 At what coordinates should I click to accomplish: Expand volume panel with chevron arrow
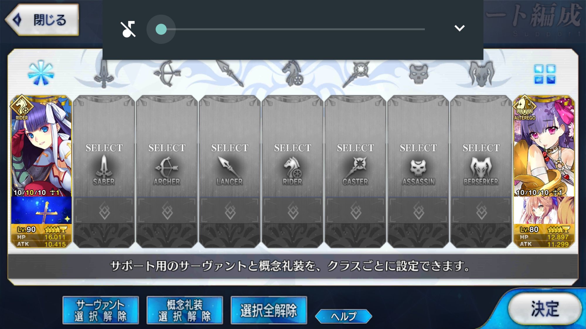tap(459, 28)
